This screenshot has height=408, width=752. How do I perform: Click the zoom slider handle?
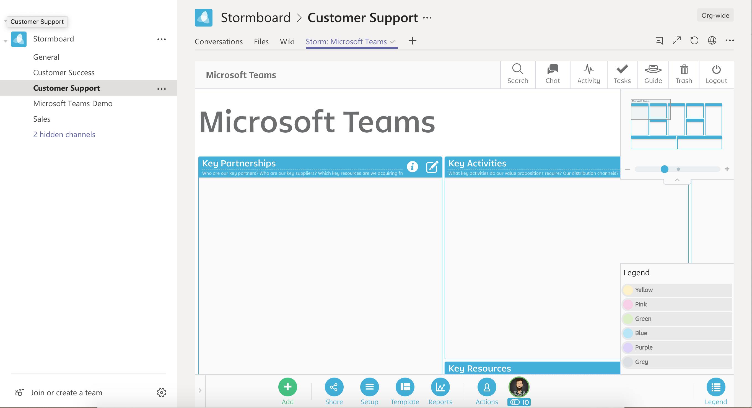[x=664, y=169]
